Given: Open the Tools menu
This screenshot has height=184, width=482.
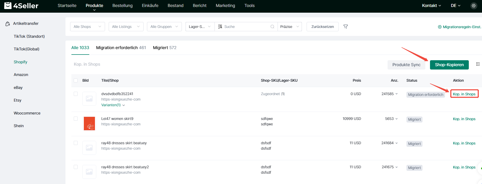Looking at the screenshot, I should (249, 5).
